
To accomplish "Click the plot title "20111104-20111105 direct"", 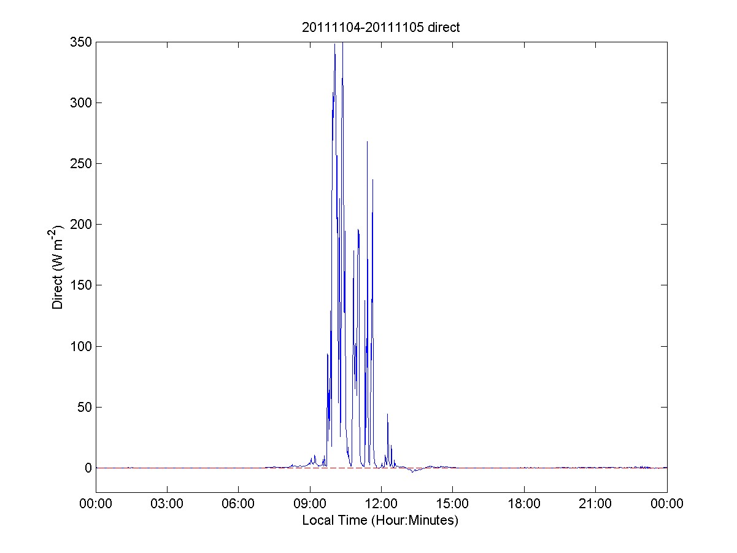I will [x=380, y=27].
